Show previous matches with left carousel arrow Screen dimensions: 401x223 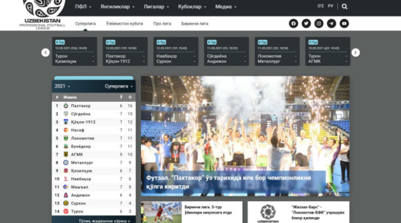[45, 53]
